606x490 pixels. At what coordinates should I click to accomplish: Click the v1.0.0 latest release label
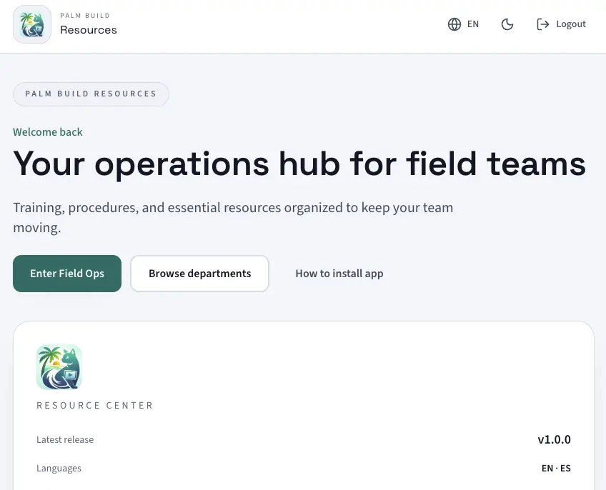555,439
